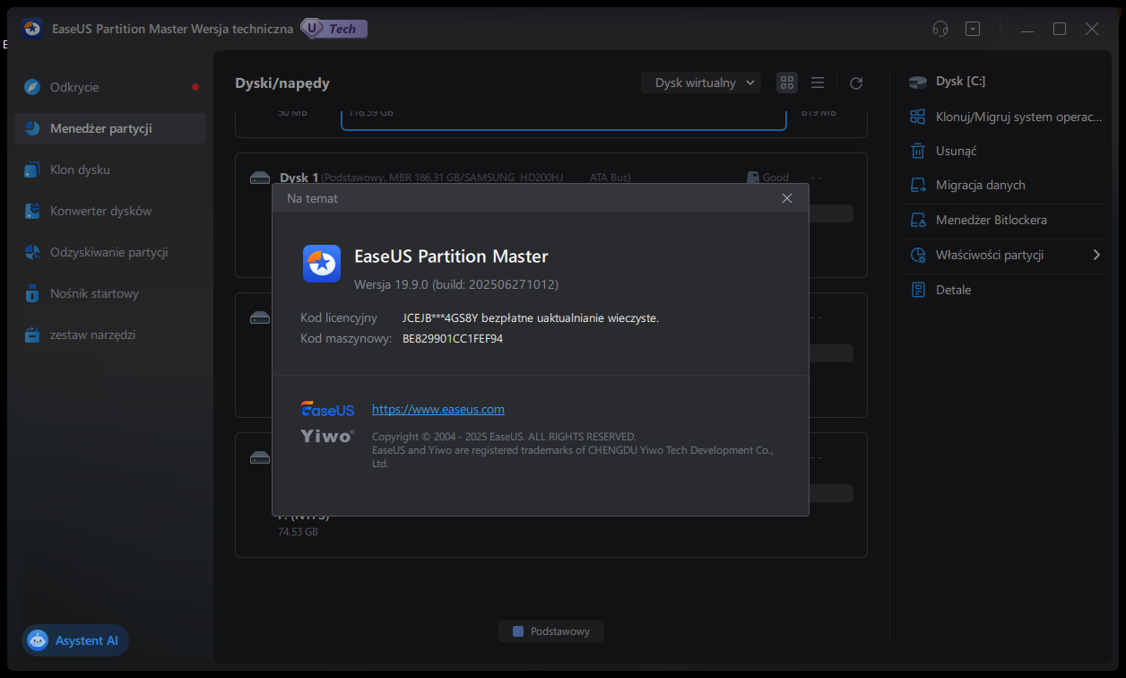1126x678 pixels.
Task: Open zestaw narzędzi section
Action: (x=110, y=335)
